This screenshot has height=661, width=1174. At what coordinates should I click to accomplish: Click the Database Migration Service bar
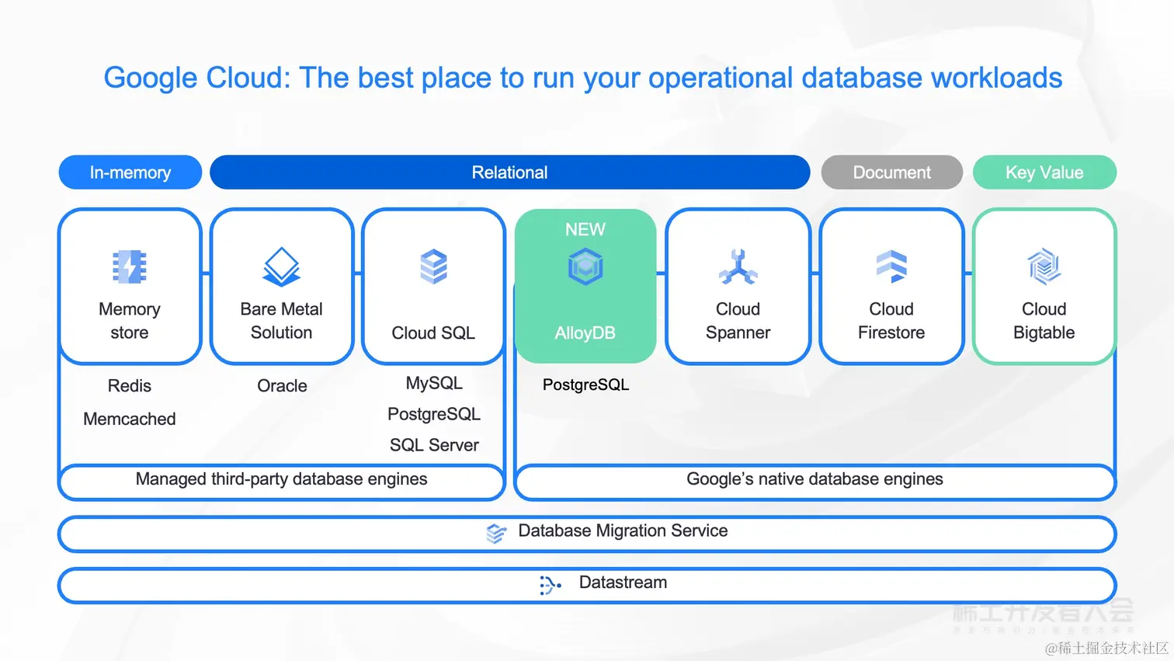coord(587,534)
